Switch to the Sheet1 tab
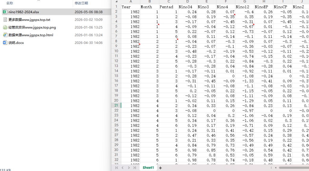Viewport: 309px width, 171px height. 148,167
